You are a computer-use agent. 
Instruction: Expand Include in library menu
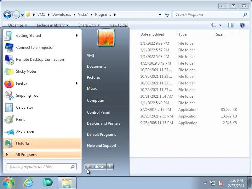click(x=53, y=25)
